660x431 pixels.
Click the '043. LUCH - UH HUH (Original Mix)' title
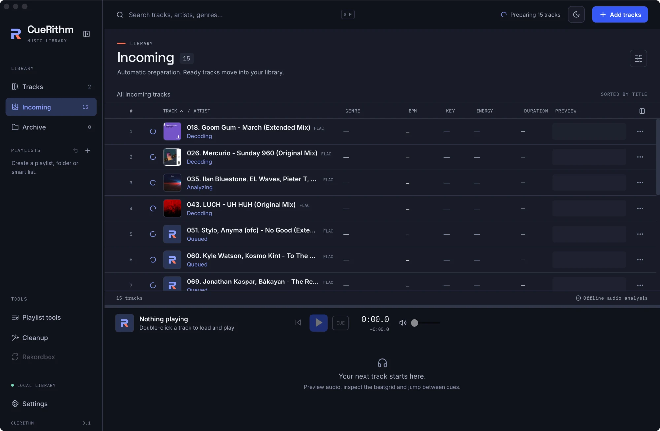(241, 205)
